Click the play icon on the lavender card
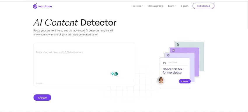Screen dimensions: 248x112 click(x=168, y=55)
